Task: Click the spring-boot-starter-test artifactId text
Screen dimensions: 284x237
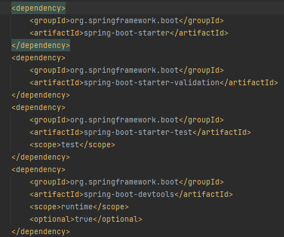Action: tap(138, 133)
